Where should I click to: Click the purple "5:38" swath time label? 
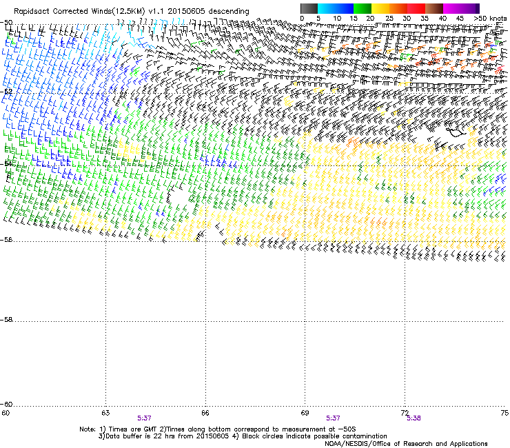[x=414, y=418]
